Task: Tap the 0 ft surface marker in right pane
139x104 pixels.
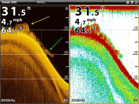Action: (136, 9)
